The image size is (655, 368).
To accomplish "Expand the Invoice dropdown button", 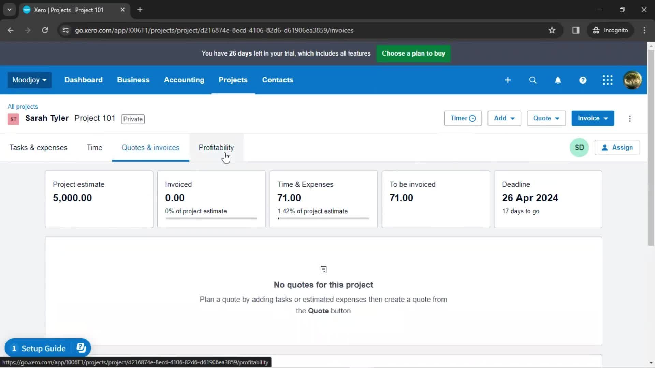I will [593, 118].
